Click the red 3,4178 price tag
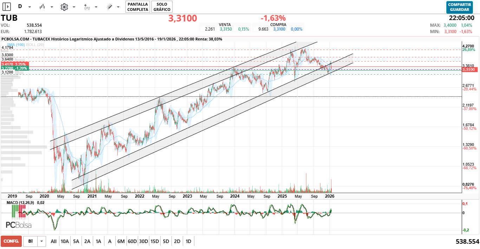This screenshot has width=480, height=249. tap(14, 64)
